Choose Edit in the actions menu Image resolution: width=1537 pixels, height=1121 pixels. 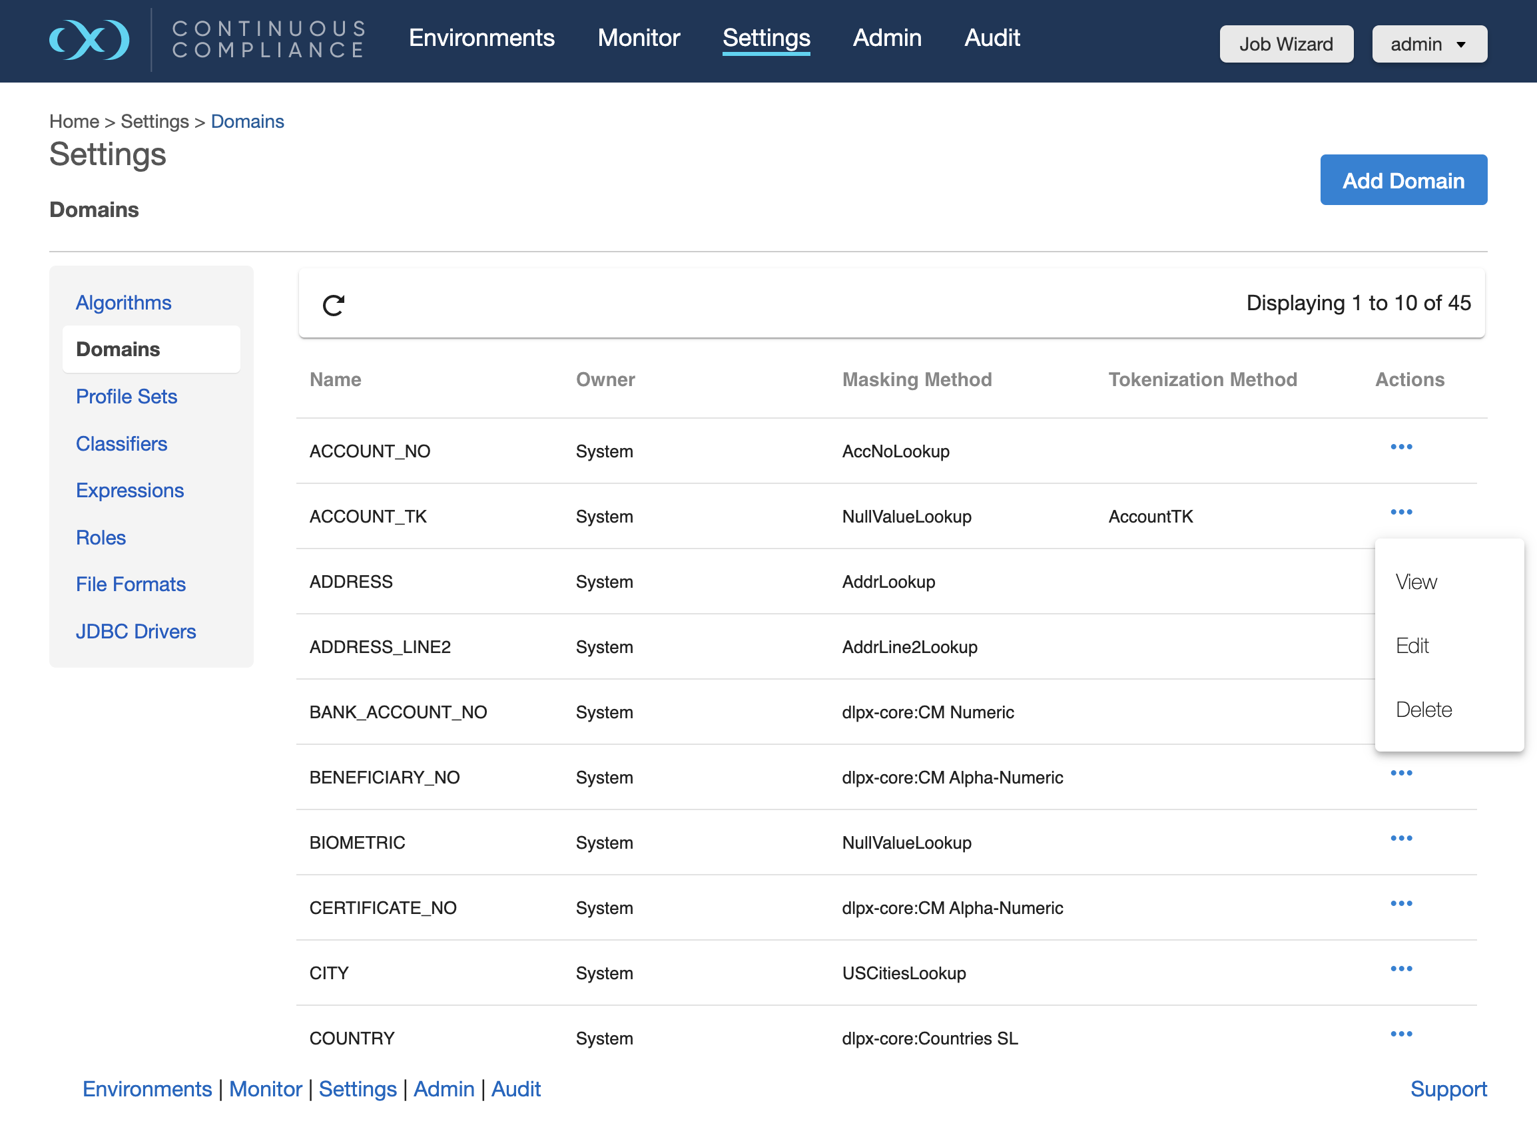[x=1411, y=645]
